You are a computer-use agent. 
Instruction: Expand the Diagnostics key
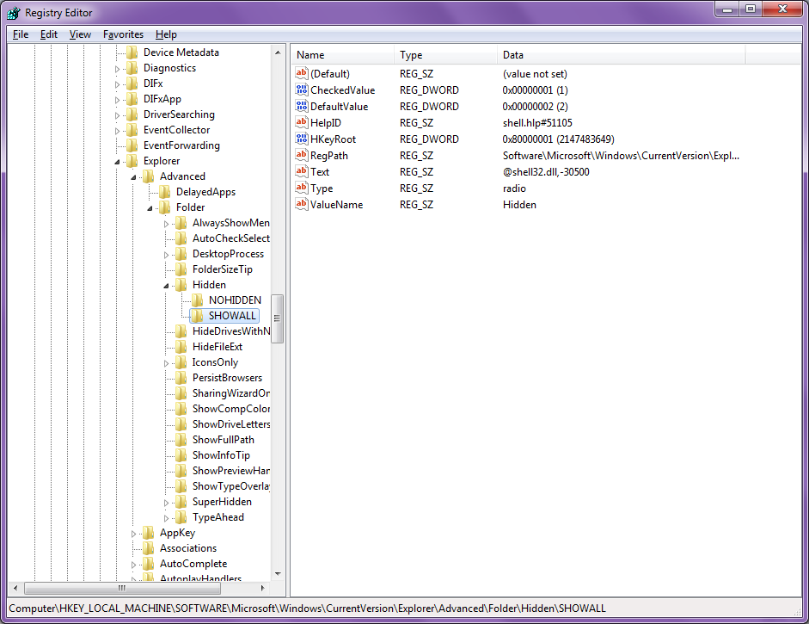[117, 69]
